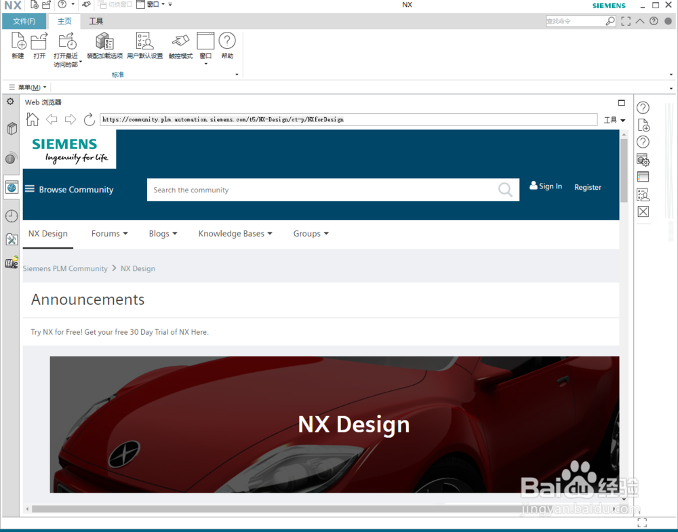Click the Register link
Viewport: 678px width, 532px height.
[588, 187]
